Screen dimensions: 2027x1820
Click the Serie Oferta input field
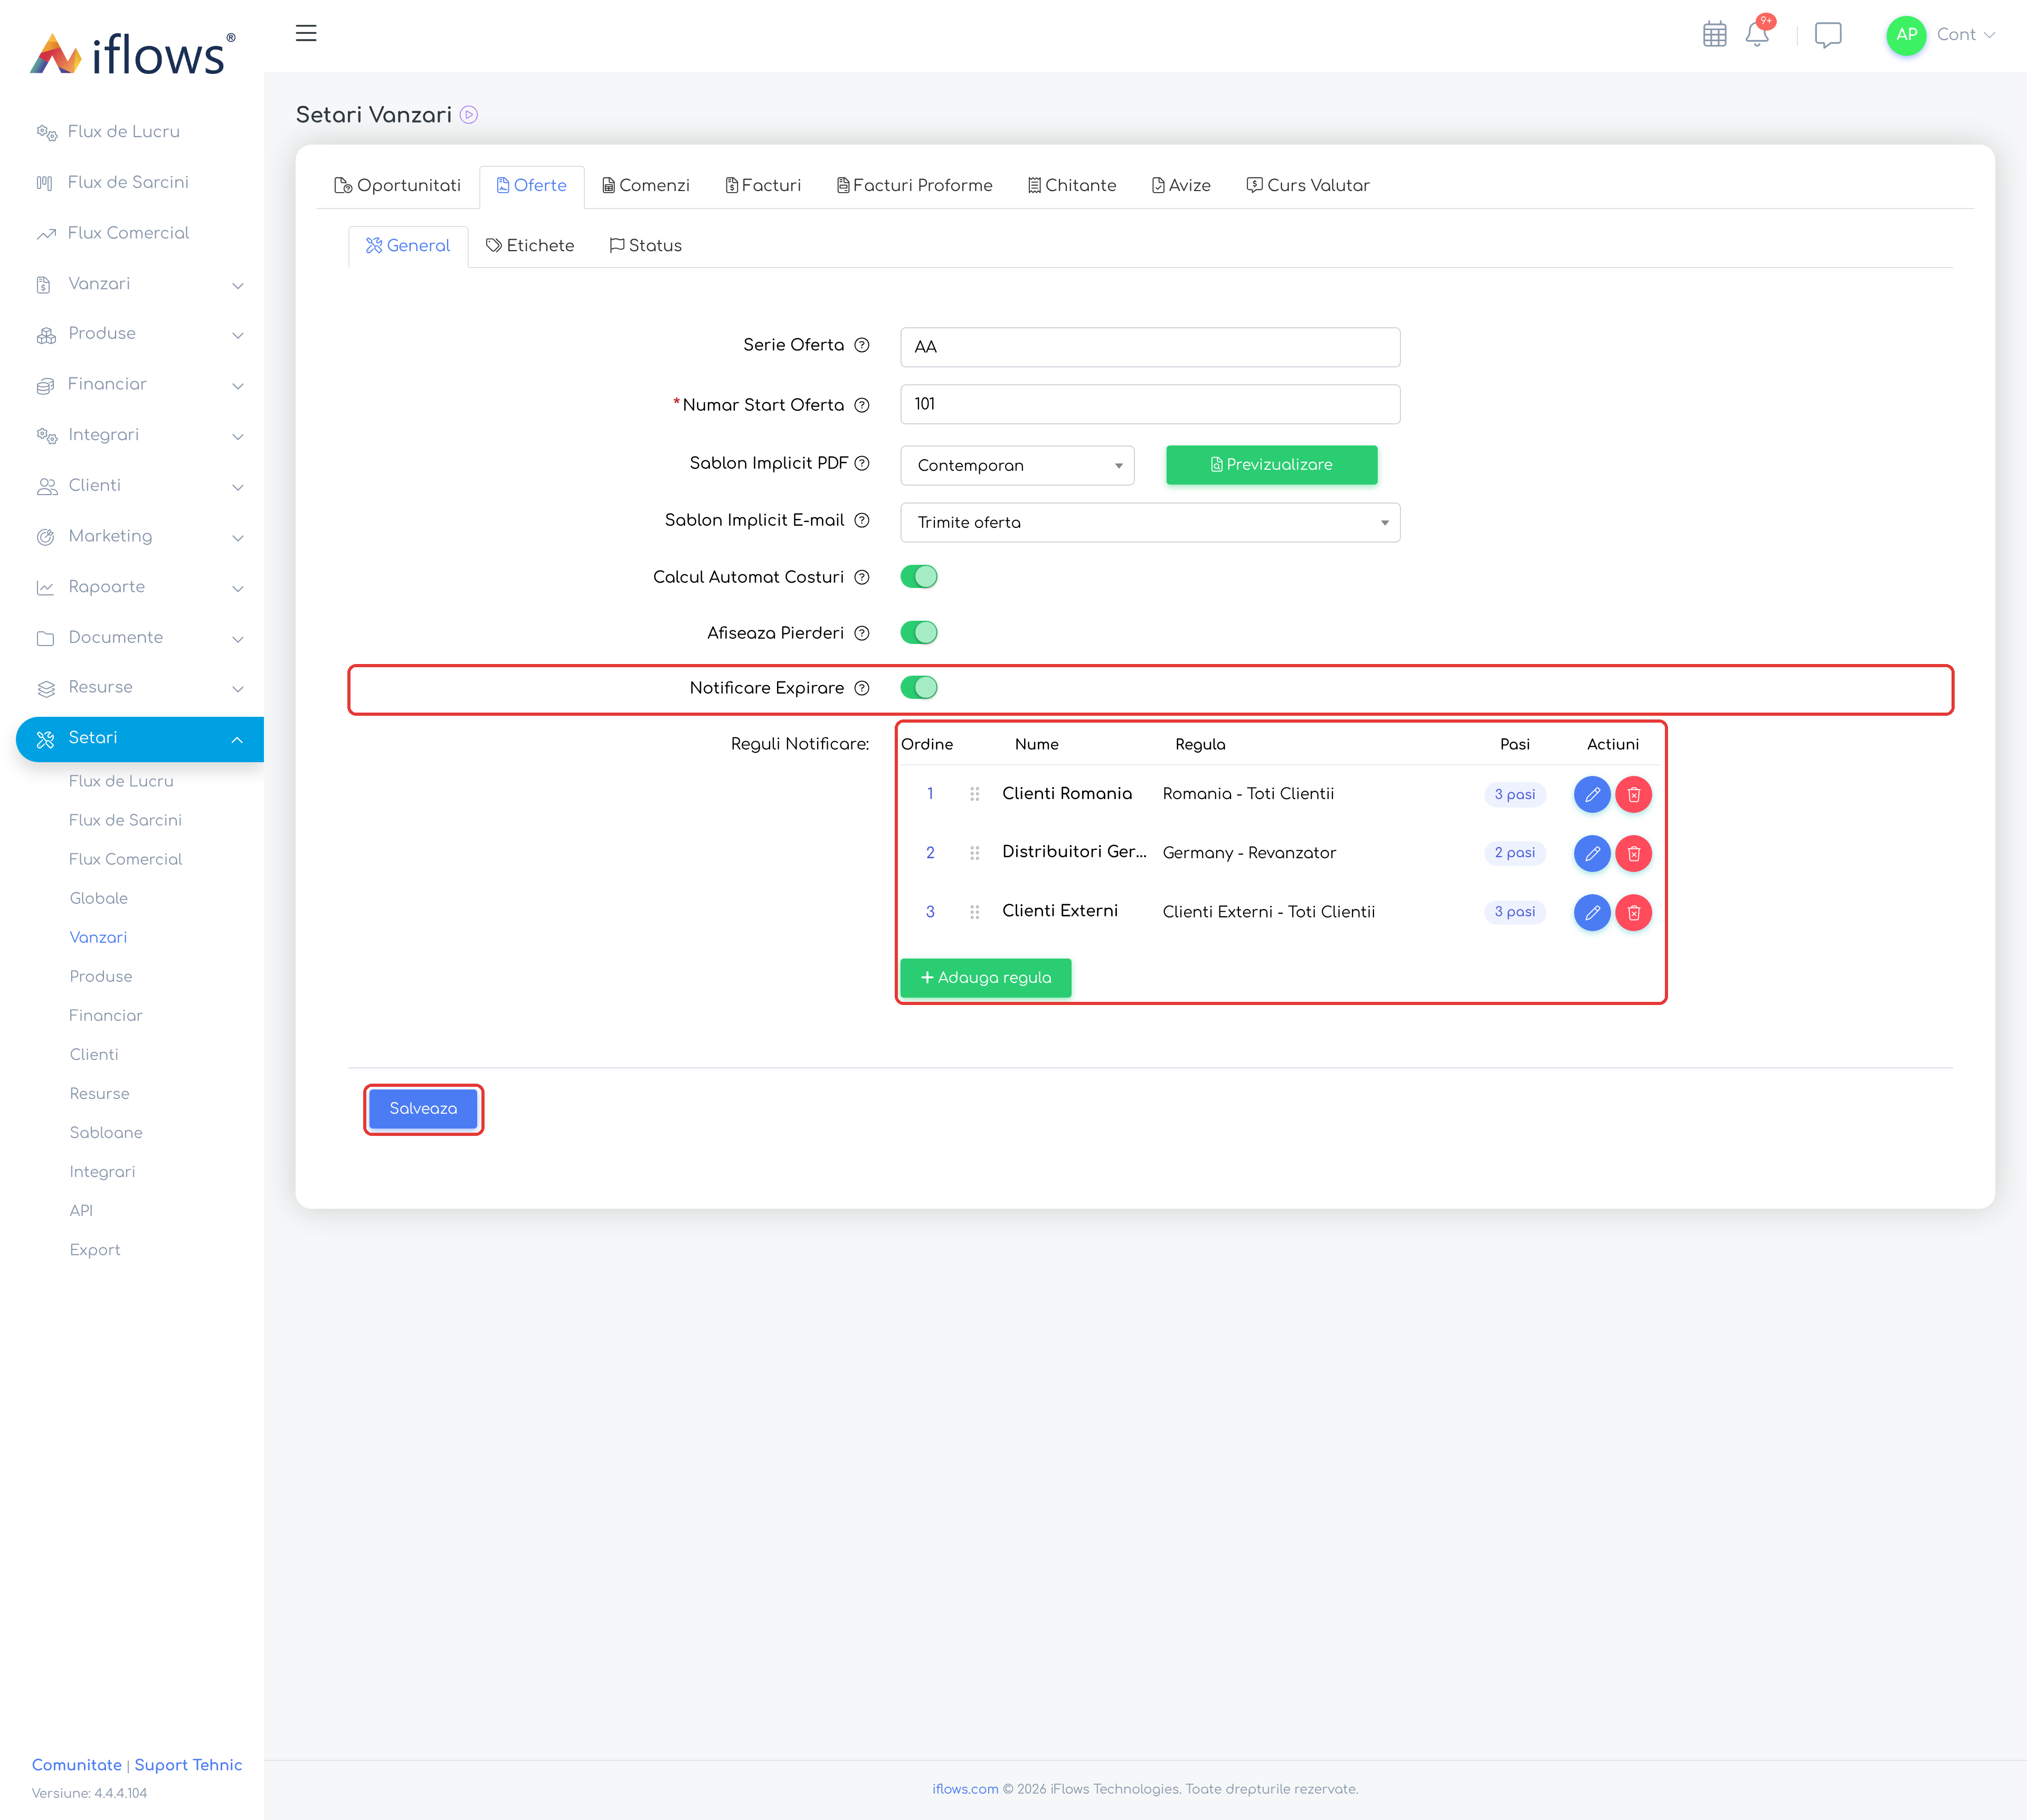click(1150, 347)
